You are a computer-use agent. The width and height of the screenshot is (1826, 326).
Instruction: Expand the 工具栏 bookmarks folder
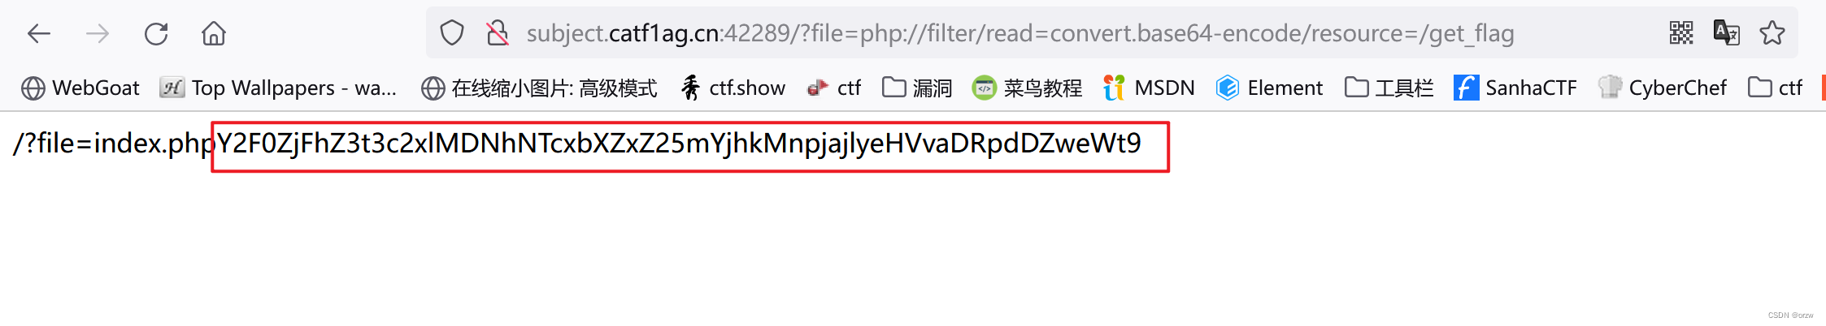(1389, 88)
